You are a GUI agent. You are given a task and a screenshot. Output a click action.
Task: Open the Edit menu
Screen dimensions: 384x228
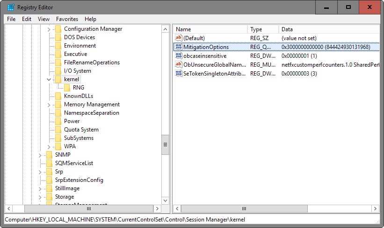[27, 19]
